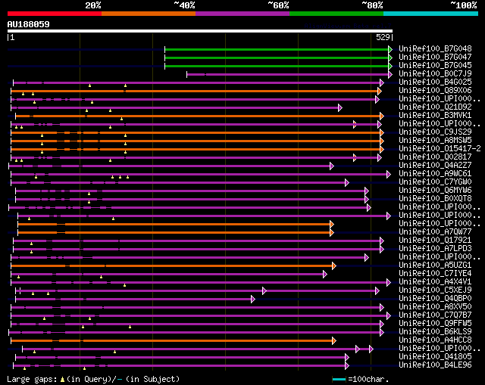The width and height of the screenshot is (485, 385).
Task: Click the cyan ~100% identity color segment
Action: [431, 14]
